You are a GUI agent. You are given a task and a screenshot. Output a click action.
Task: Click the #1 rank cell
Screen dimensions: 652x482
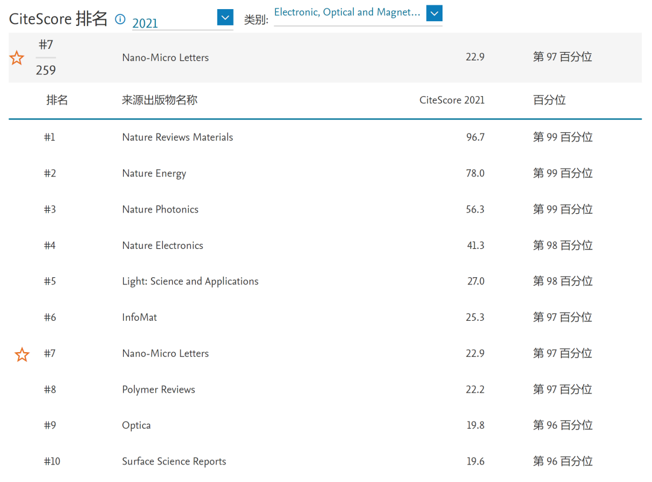[x=50, y=137]
